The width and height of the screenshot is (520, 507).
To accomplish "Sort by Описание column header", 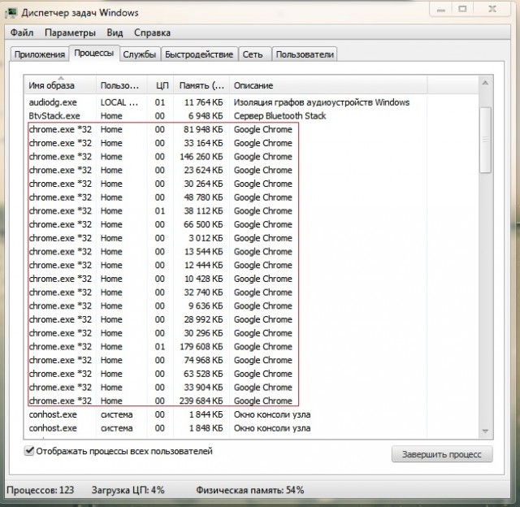I will pos(328,85).
